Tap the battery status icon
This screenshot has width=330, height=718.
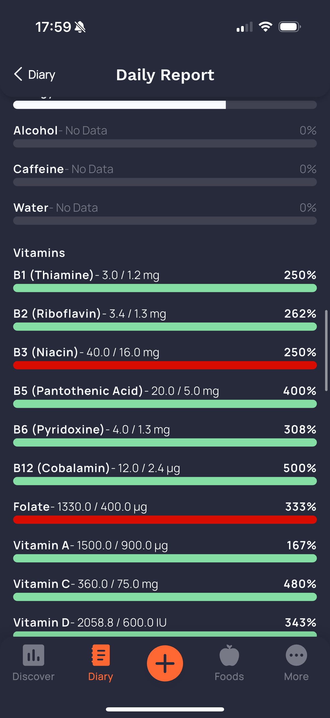[x=289, y=27]
